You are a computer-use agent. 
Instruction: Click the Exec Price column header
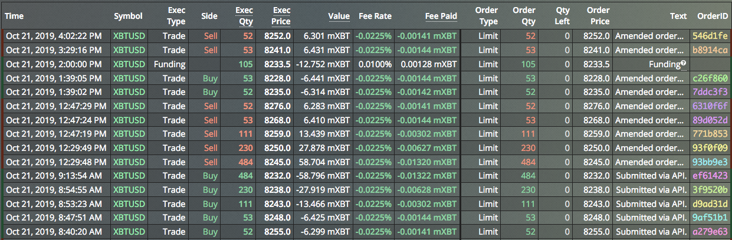click(x=281, y=16)
